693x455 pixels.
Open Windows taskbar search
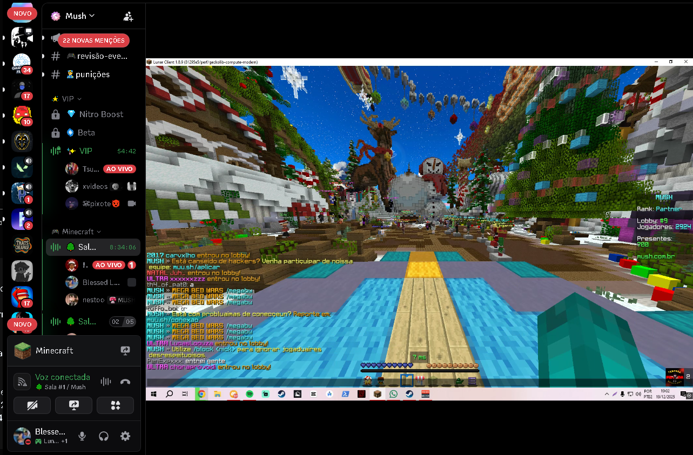[169, 395]
